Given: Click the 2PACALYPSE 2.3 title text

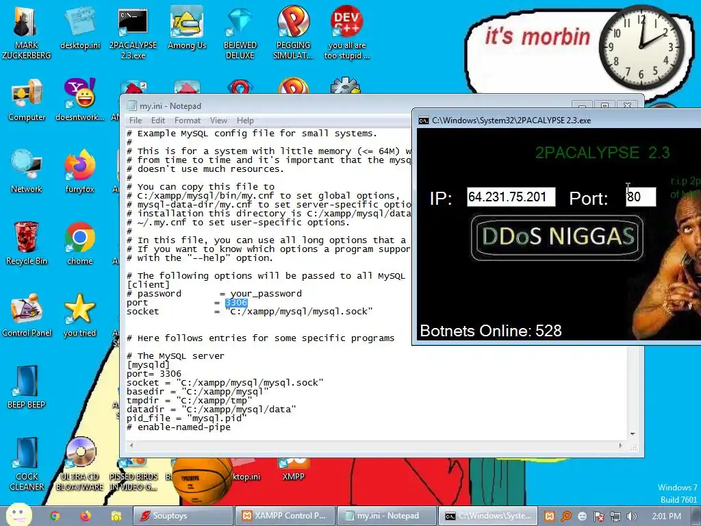Looking at the screenshot, I should 602,153.
